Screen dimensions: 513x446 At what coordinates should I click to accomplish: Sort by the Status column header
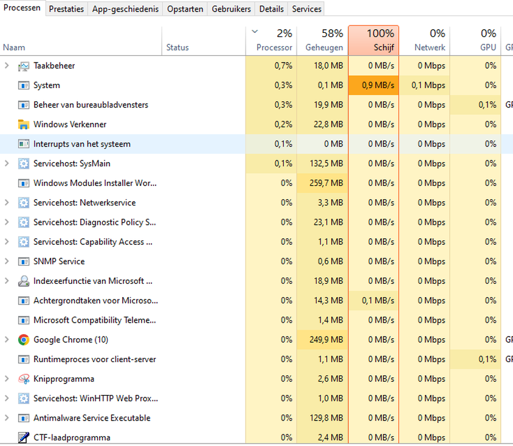pyautogui.click(x=204, y=41)
